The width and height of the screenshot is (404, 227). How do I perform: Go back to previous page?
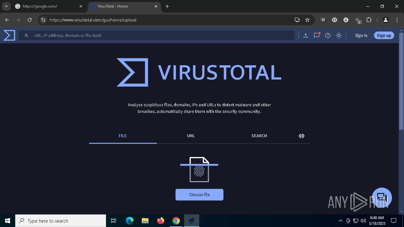click(x=7, y=20)
